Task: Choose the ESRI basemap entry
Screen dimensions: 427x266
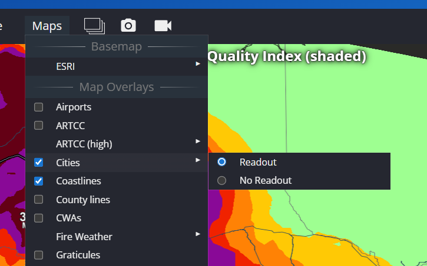Action: coord(117,66)
